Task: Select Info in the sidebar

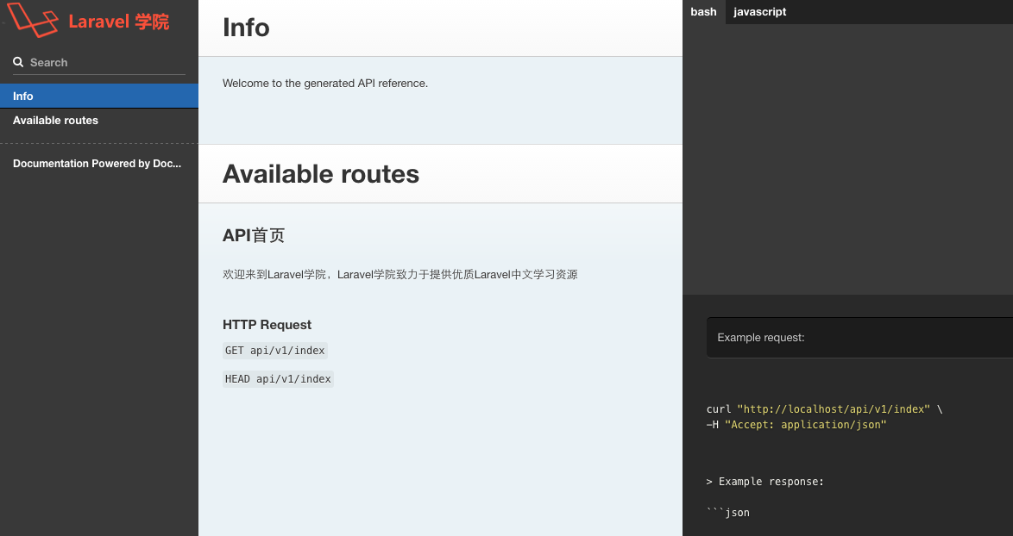Action: pos(99,97)
